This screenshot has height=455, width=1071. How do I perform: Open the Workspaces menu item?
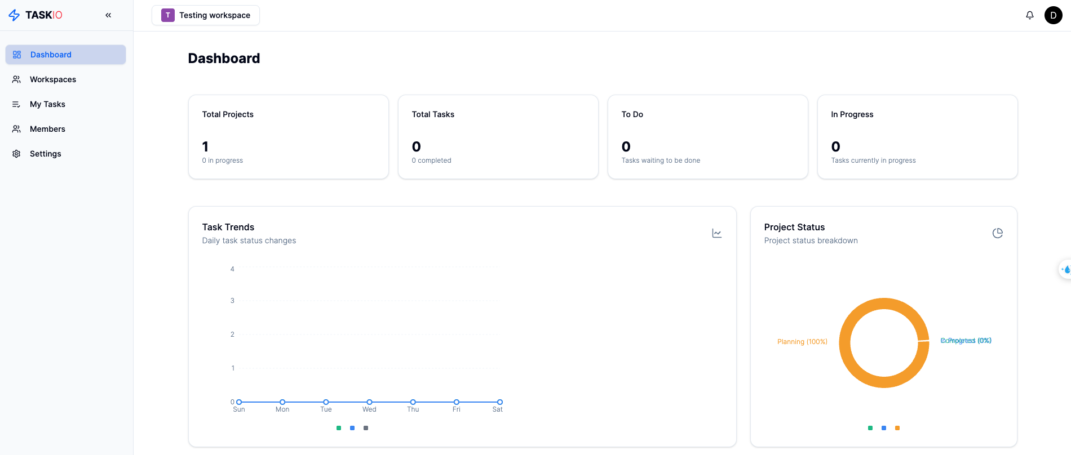pos(53,79)
